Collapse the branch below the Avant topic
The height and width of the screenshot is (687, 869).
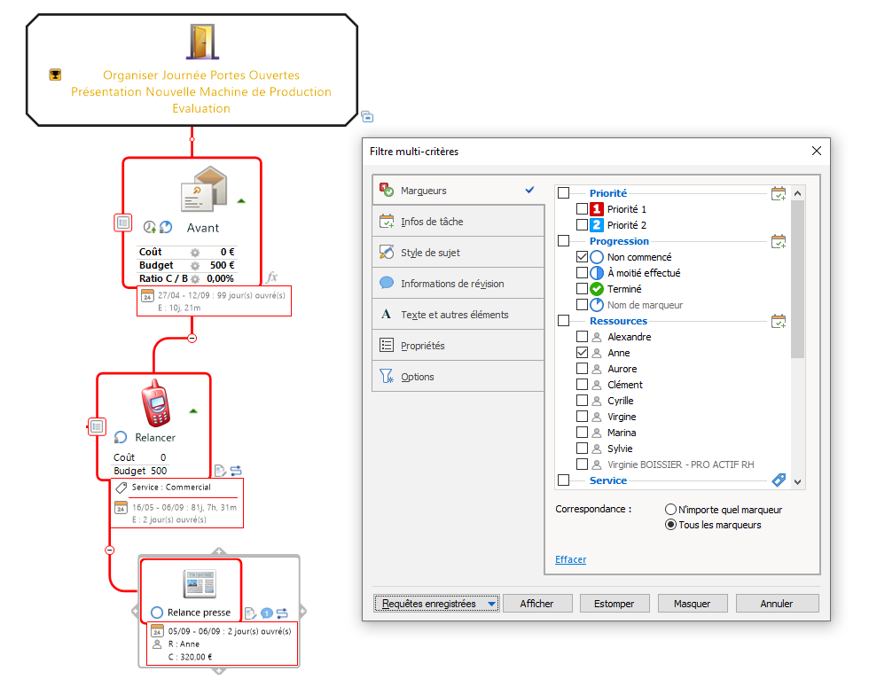click(x=192, y=338)
